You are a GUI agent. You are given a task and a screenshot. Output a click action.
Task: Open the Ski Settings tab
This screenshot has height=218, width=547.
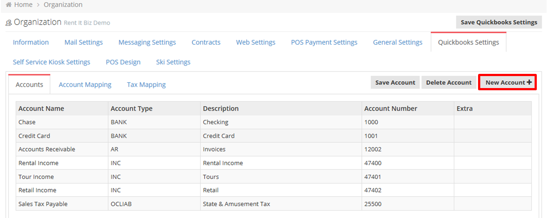(173, 62)
